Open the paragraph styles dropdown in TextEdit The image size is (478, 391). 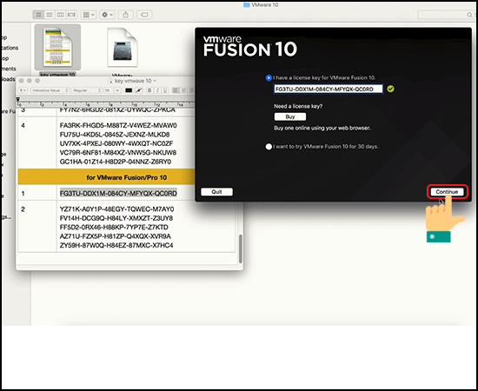pos(23,90)
